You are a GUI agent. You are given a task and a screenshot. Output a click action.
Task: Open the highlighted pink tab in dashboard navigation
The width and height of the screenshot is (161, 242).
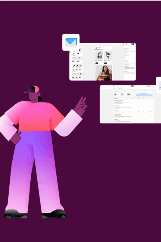pyautogui.click(x=132, y=86)
